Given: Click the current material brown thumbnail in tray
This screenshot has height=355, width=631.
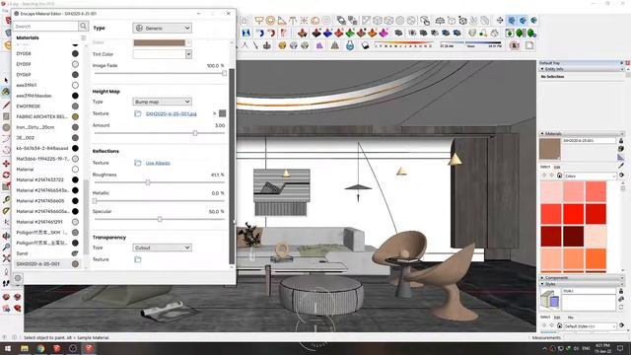Looking at the screenshot, I should click(550, 149).
